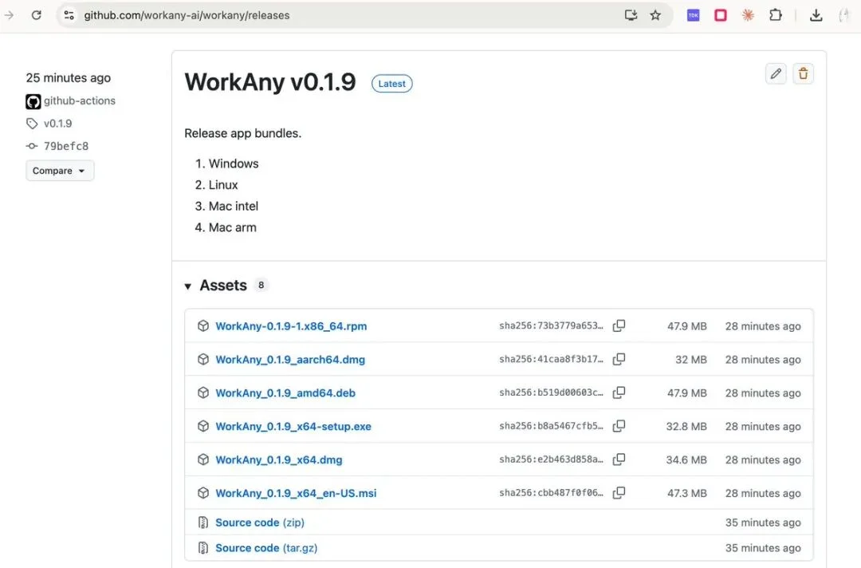Viewport: 861px width, 568px height.
Task: Download WorkAny_0.1.9_x64.dmg
Action: pos(278,460)
